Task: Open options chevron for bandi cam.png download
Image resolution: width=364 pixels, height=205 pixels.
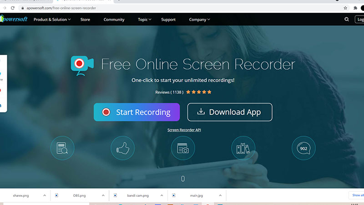Action: (x=162, y=195)
